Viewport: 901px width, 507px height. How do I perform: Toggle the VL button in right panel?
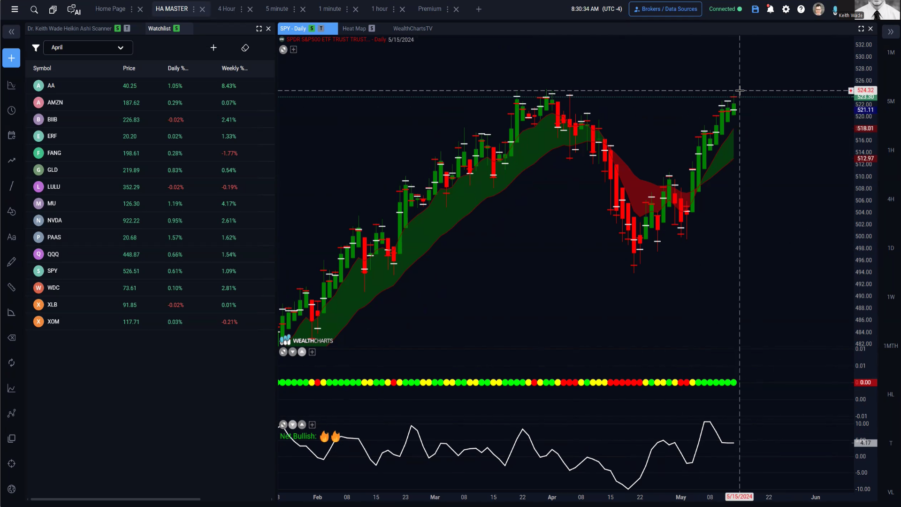[891, 492]
